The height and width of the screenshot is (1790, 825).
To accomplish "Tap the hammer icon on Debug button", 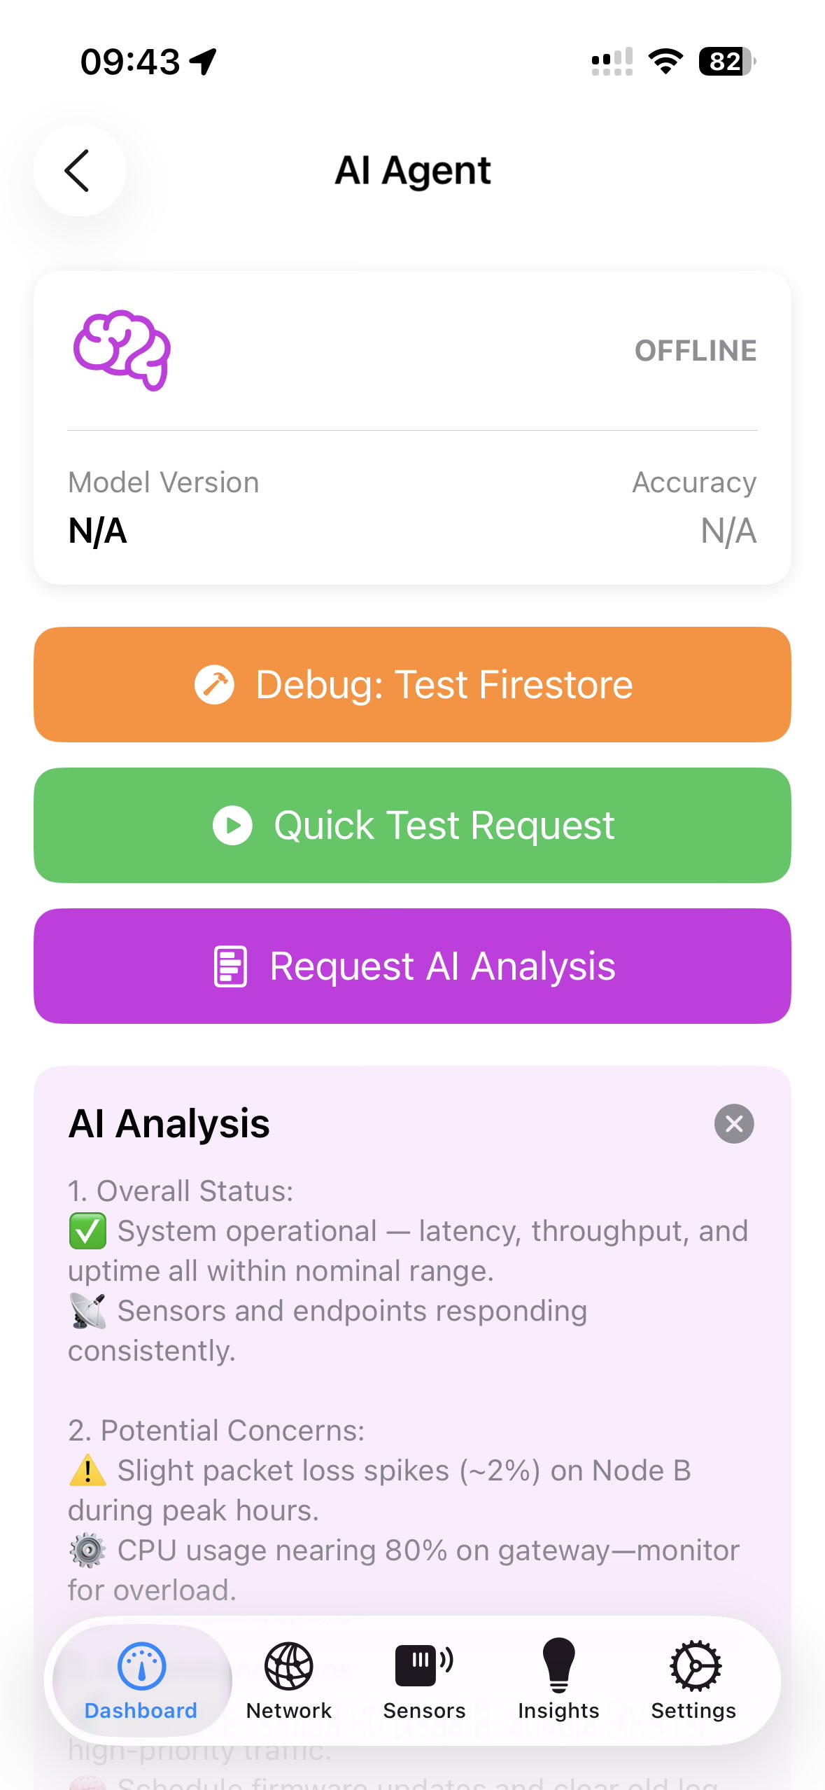I will 214,684.
